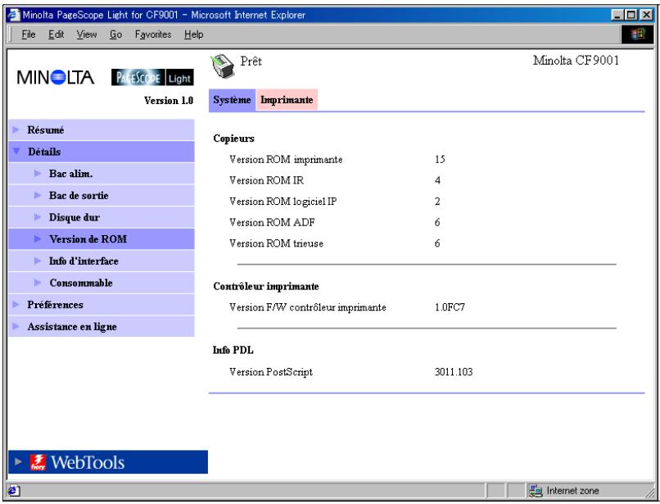Open the Edit menu

[x=56, y=34]
